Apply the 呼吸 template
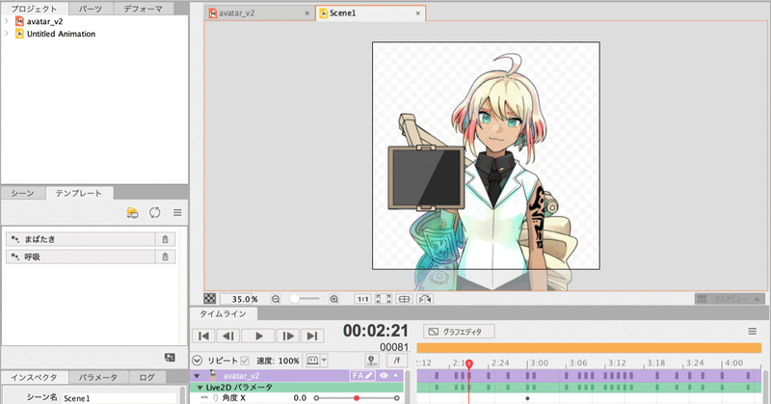The width and height of the screenshot is (771, 404). [81, 256]
